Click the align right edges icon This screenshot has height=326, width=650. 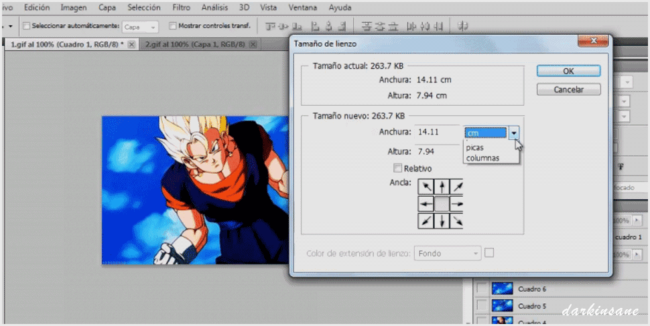click(342, 26)
